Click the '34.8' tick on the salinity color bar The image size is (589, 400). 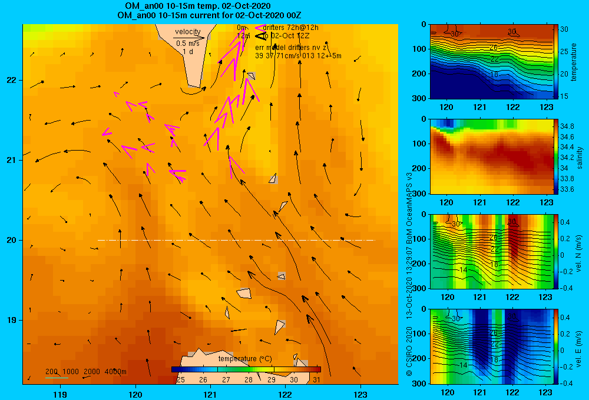(x=567, y=126)
